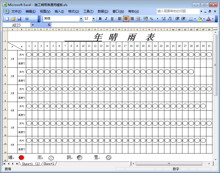The width and height of the screenshot is (220, 173).
Task: Select the 雪 snow hatched circle
Action: [x=108, y=158]
